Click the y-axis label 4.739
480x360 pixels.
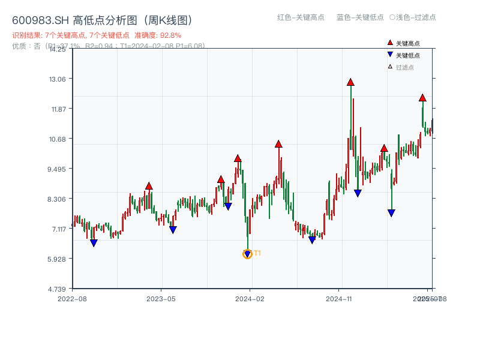pyautogui.click(x=56, y=289)
